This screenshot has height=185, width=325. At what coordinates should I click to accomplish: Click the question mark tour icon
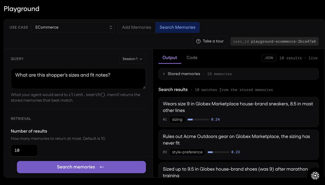pos(199,41)
